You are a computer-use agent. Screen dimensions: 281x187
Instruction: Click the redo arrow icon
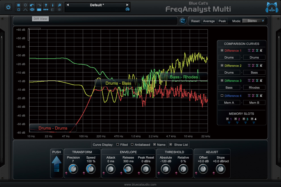(39, 5)
